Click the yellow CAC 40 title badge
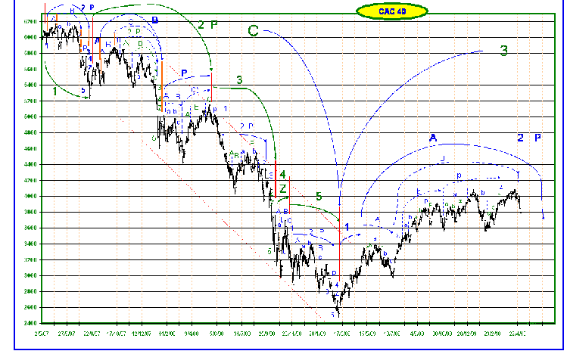 pos(392,11)
